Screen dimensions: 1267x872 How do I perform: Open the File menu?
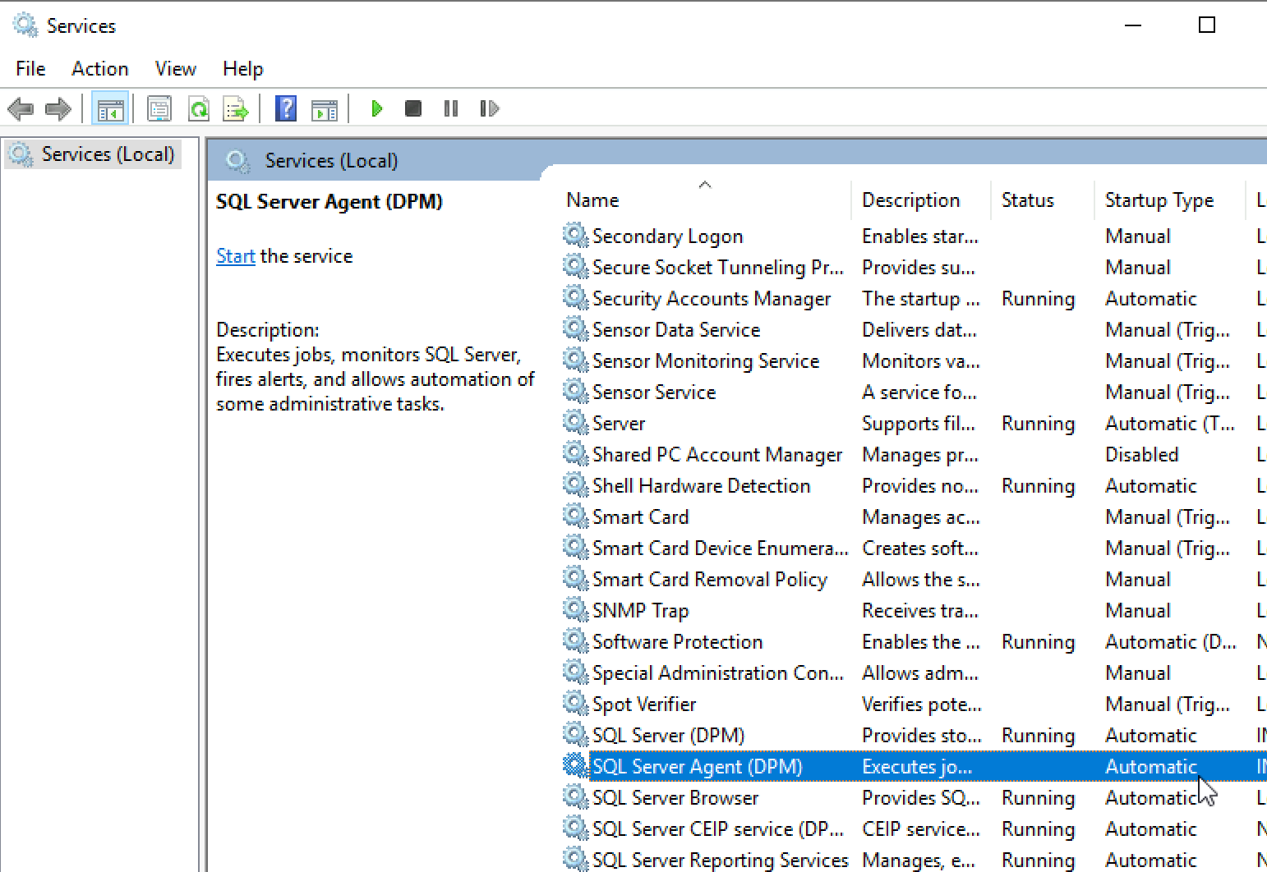pos(30,69)
